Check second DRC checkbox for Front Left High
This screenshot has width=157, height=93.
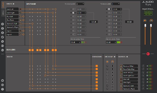pyautogui.click(x=112, y=66)
